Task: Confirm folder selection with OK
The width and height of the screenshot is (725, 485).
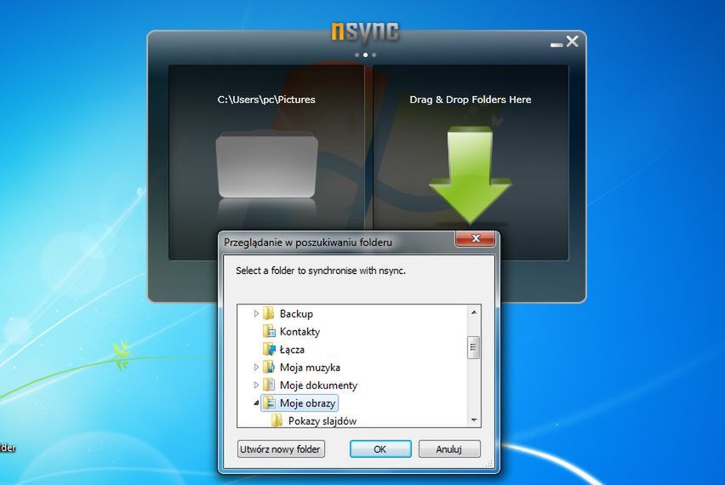Action: pyautogui.click(x=380, y=449)
